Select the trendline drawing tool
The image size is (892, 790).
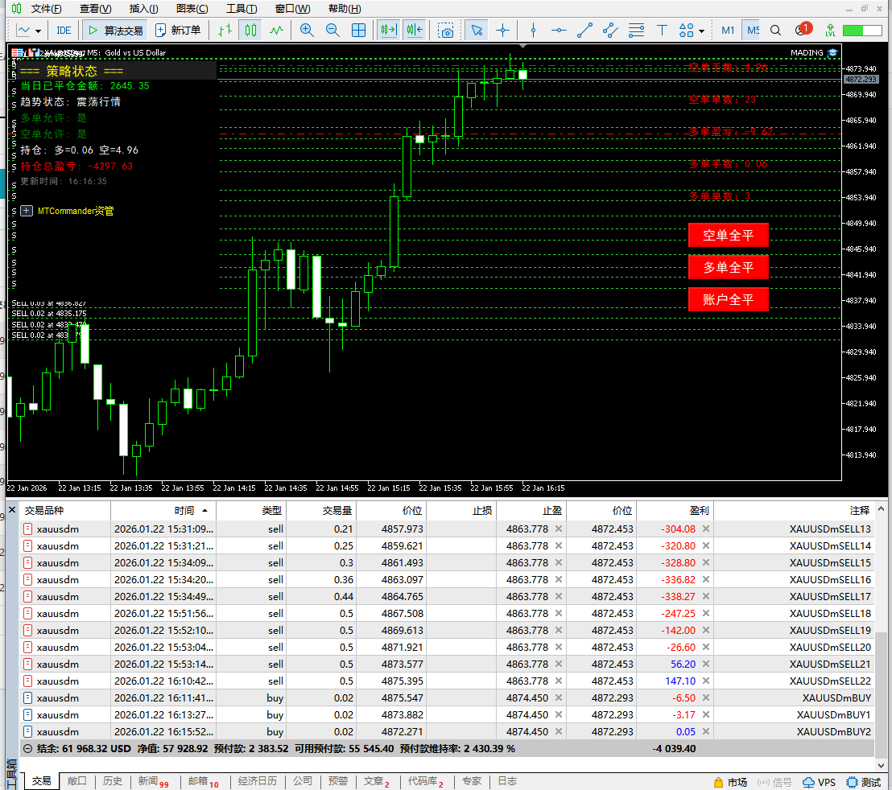584,30
